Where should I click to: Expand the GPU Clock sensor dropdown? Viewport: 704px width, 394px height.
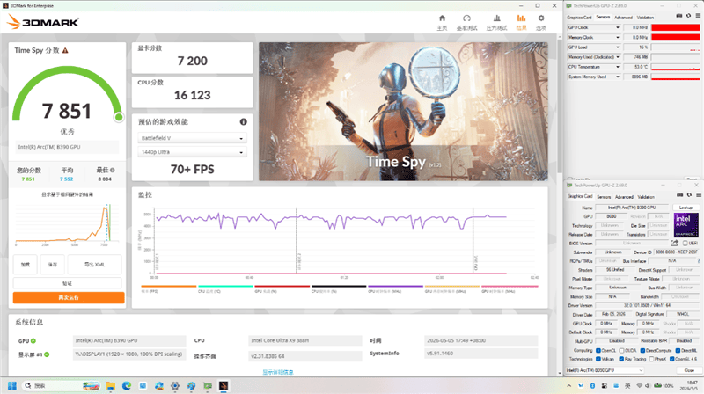pyautogui.click(x=618, y=27)
